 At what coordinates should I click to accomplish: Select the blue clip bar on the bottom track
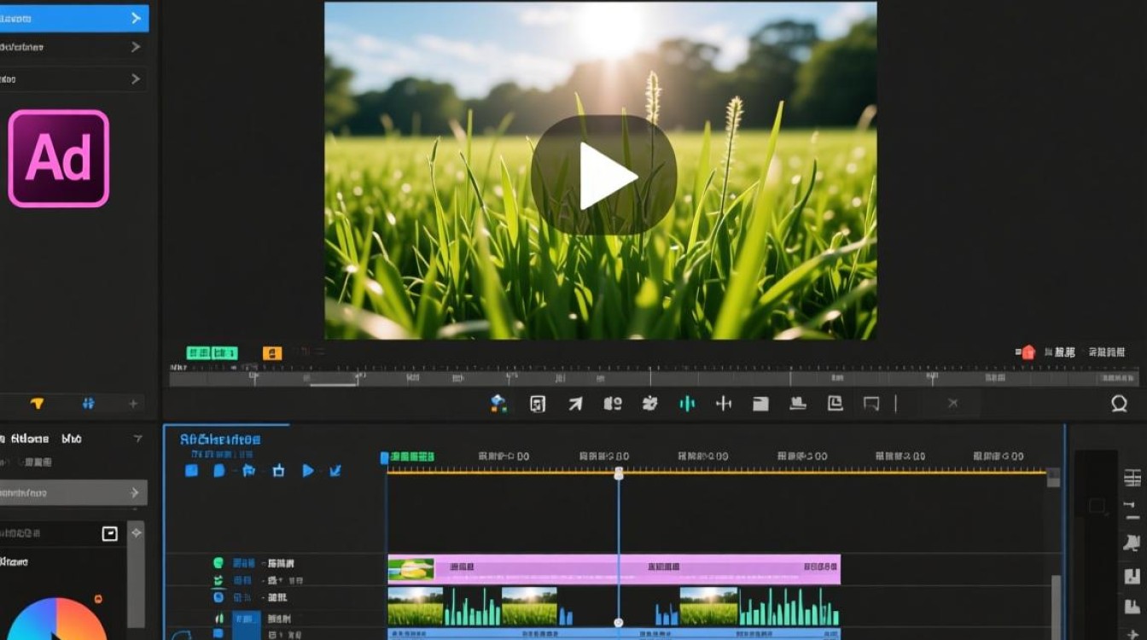pyautogui.click(x=614, y=634)
